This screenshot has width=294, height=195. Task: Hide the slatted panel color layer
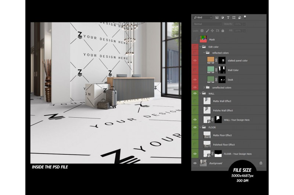[195, 60]
